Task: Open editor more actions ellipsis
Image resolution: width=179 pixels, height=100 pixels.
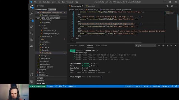Action: [x=176, y=6]
